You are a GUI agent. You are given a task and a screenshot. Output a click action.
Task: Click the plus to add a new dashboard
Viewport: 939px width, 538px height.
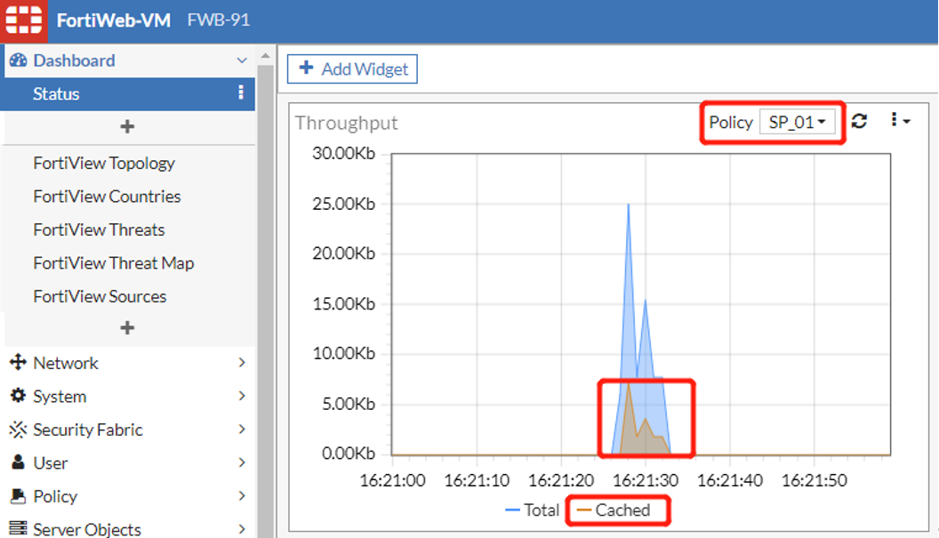[x=128, y=128]
